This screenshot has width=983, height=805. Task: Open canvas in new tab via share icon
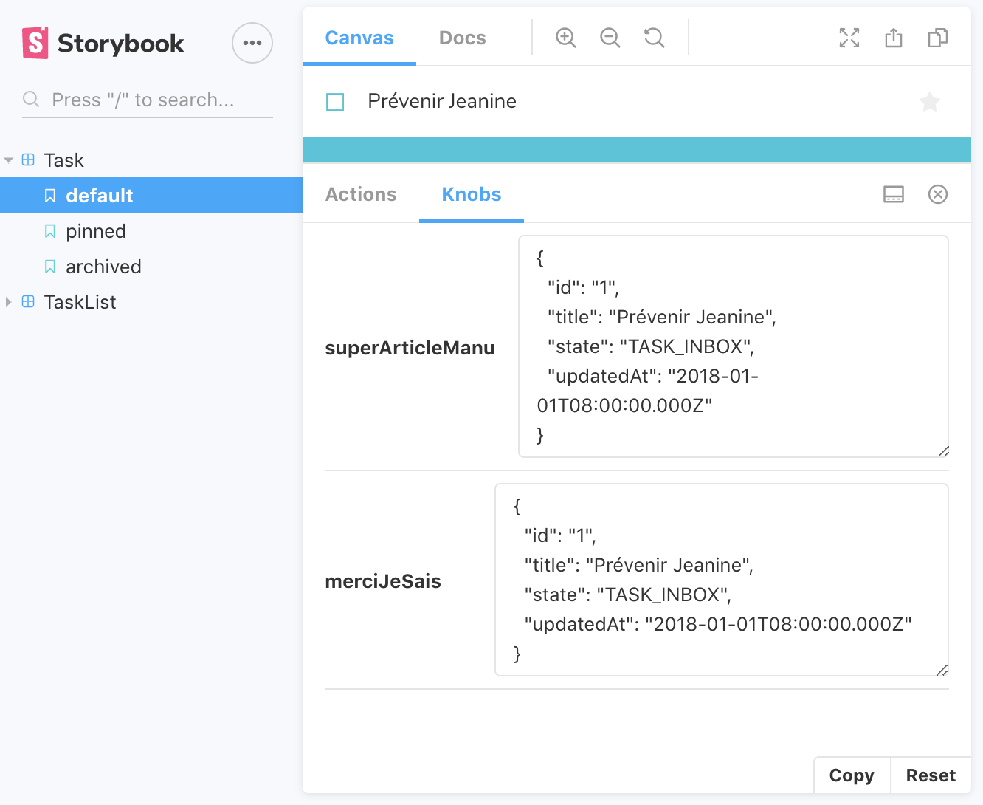click(894, 38)
